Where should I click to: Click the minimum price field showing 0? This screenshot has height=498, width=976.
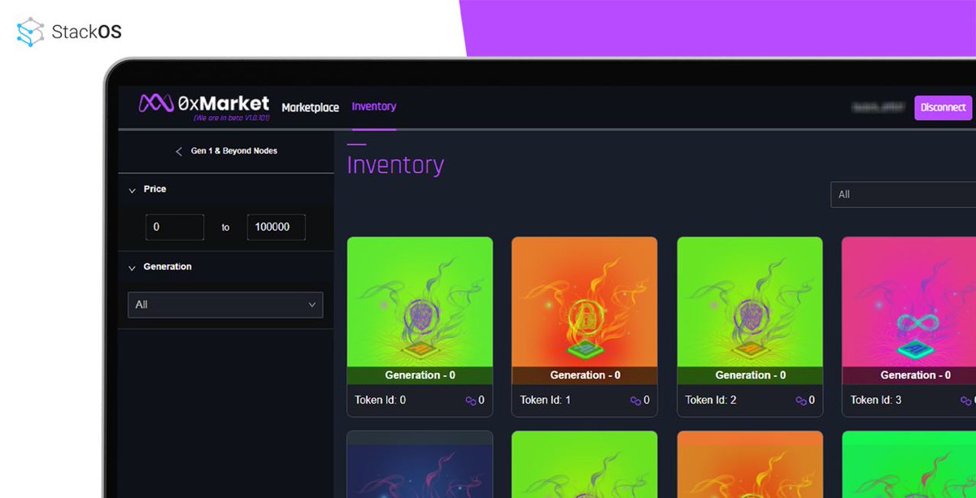click(x=174, y=227)
